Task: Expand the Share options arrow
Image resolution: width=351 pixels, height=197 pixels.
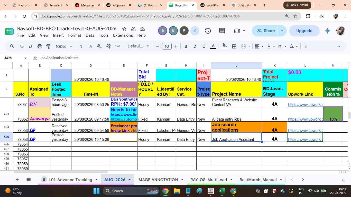Action: click(x=282, y=31)
